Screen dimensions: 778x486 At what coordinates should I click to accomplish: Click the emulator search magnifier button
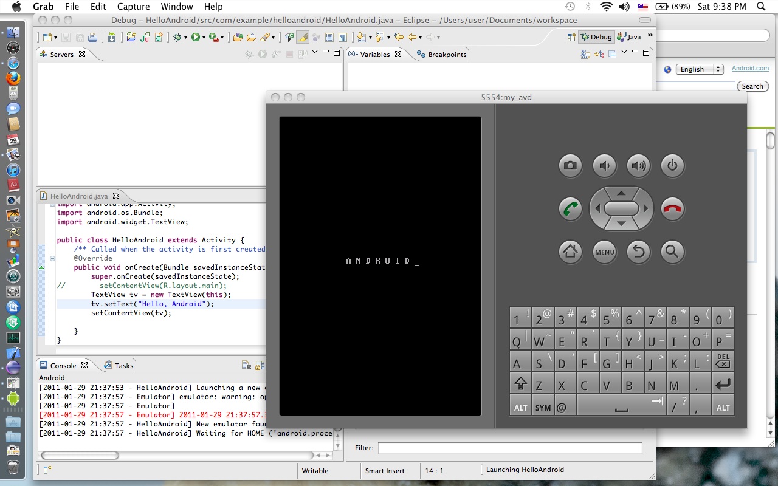(x=672, y=252)
